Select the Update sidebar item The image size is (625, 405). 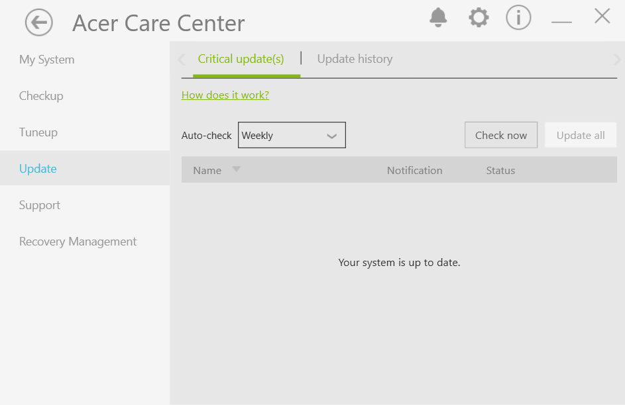[x=38, y=168]
